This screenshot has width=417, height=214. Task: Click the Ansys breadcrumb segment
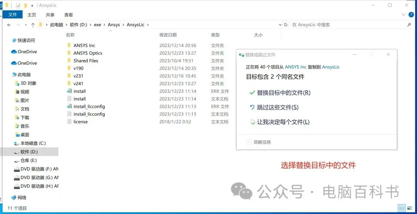coord(114,25)
